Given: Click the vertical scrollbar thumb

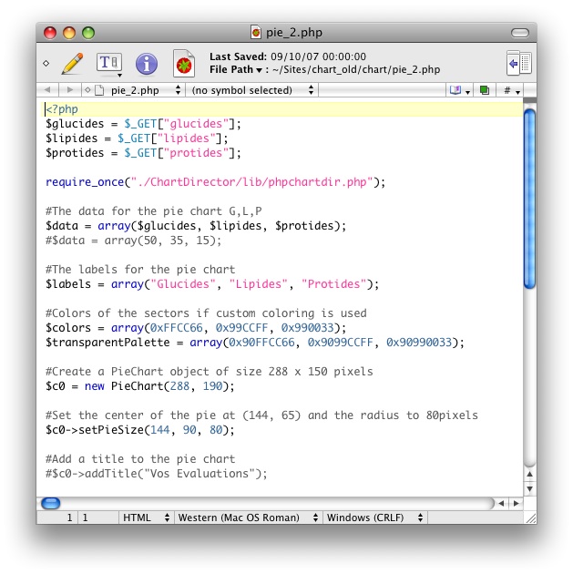Looking at the screenshot, I should 529,199.
